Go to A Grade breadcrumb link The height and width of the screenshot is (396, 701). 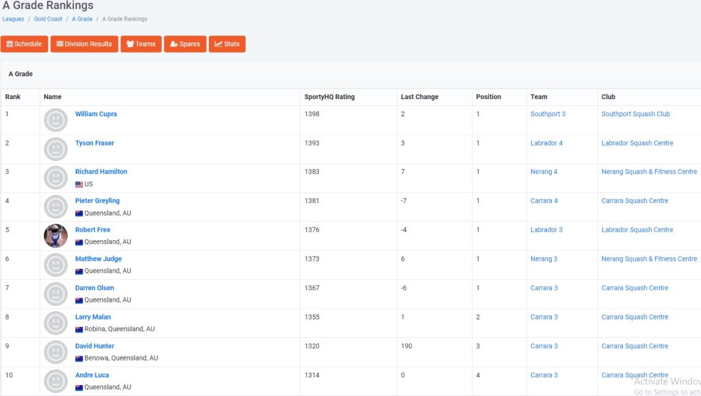tap(82, 19)
